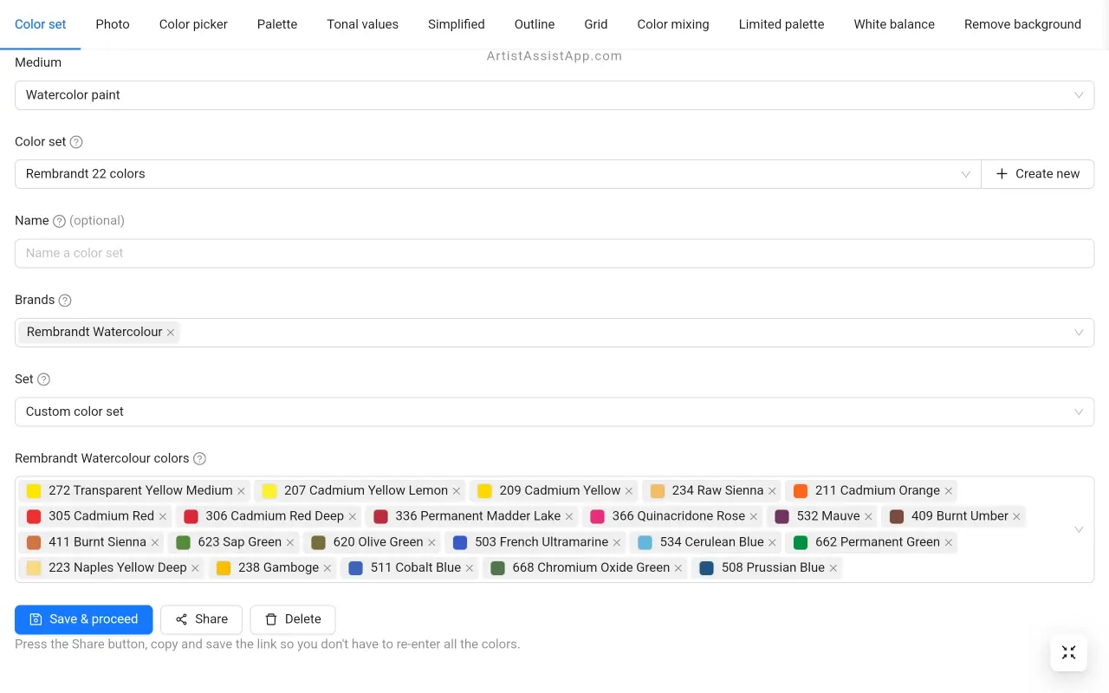Click the Create new button
This screenshot has height=693, width=1109.
(x=1038, y=174)
